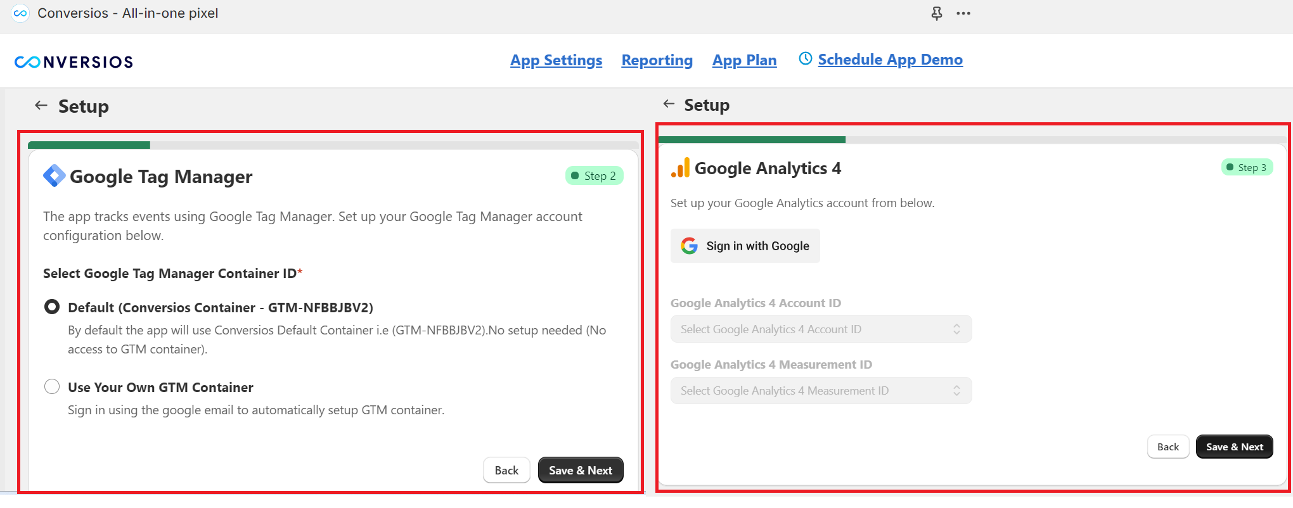Click 'Sign in using the google email' description
The height and width of the screenshot is (508, 1293).
[256, 410]
